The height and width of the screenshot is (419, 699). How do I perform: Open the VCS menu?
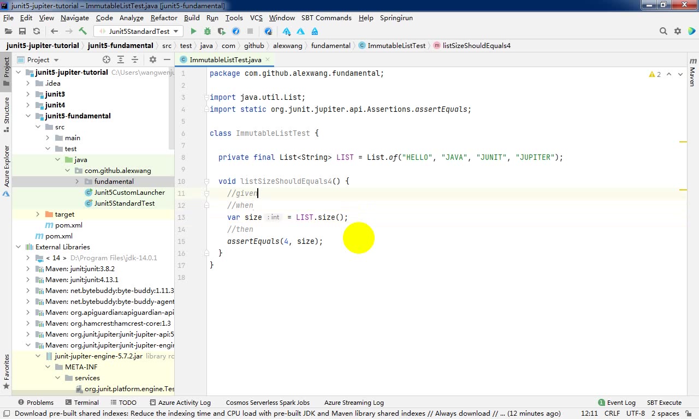point(256,17)
